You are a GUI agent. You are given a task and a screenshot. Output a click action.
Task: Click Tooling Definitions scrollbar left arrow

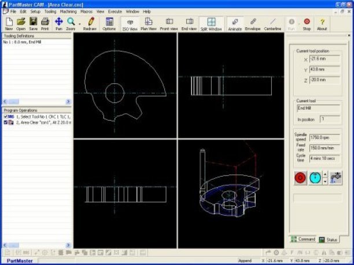coord(5,102)
